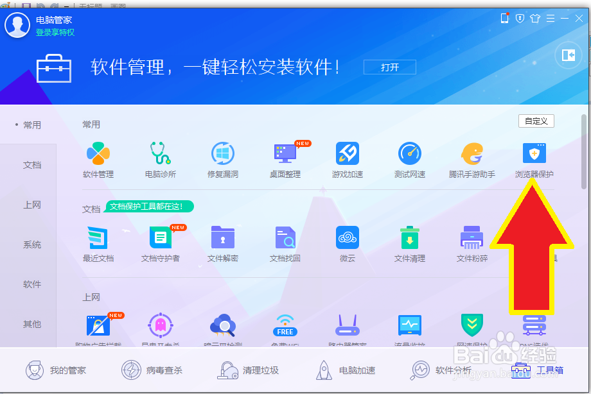Launch 电脑诊所 stethoscope tool
Viewport: 591px width, 394px height.
[x=161, y=159]
